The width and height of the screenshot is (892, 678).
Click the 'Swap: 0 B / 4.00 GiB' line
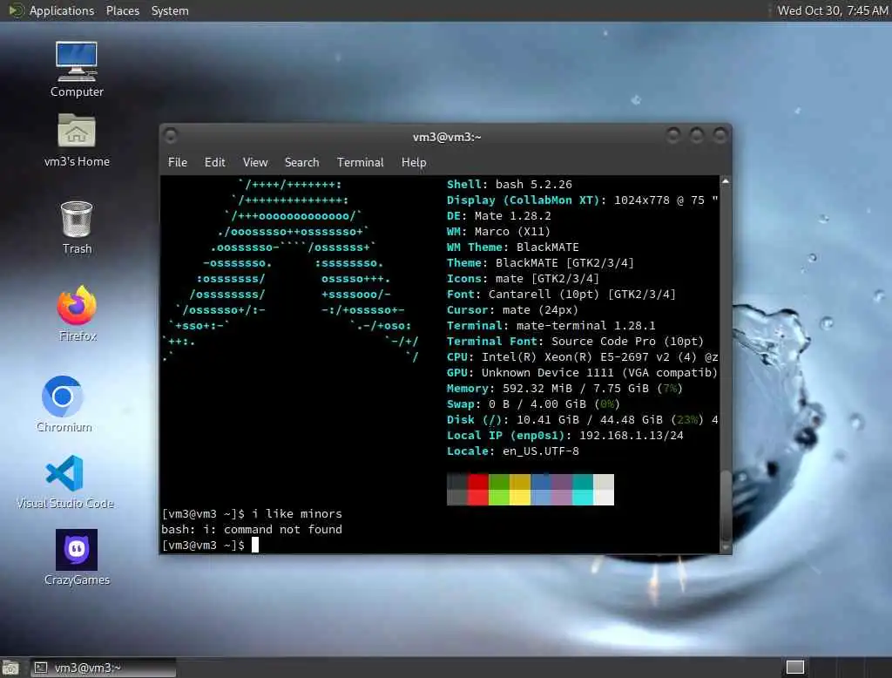(534, 404)
